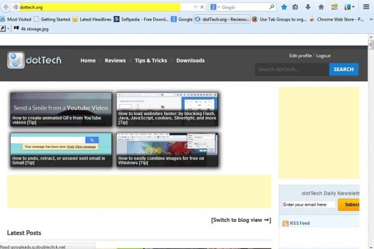Viewport: 374px width, 249px height.
Task: Open dotTech.org - Reviews bookmark
Action: 223,19
